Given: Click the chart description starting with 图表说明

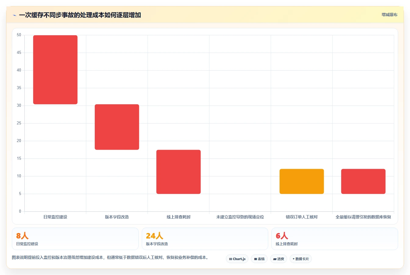Looking at the screenshot, I should point(111,257).
